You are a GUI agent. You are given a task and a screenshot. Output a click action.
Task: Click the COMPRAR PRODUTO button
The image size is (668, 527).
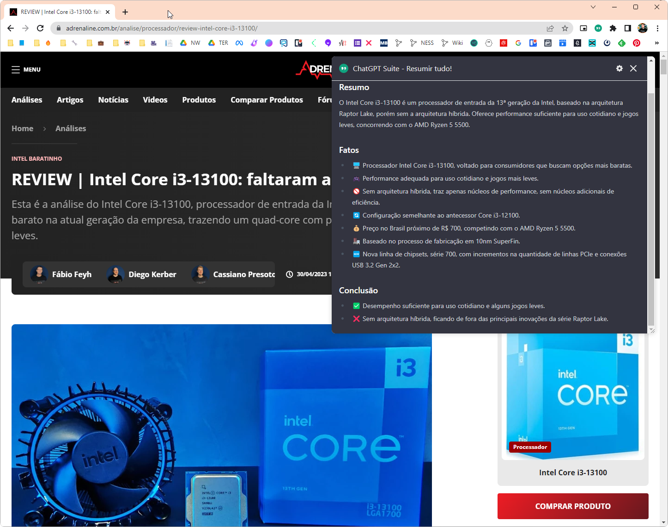pos(573,506)
